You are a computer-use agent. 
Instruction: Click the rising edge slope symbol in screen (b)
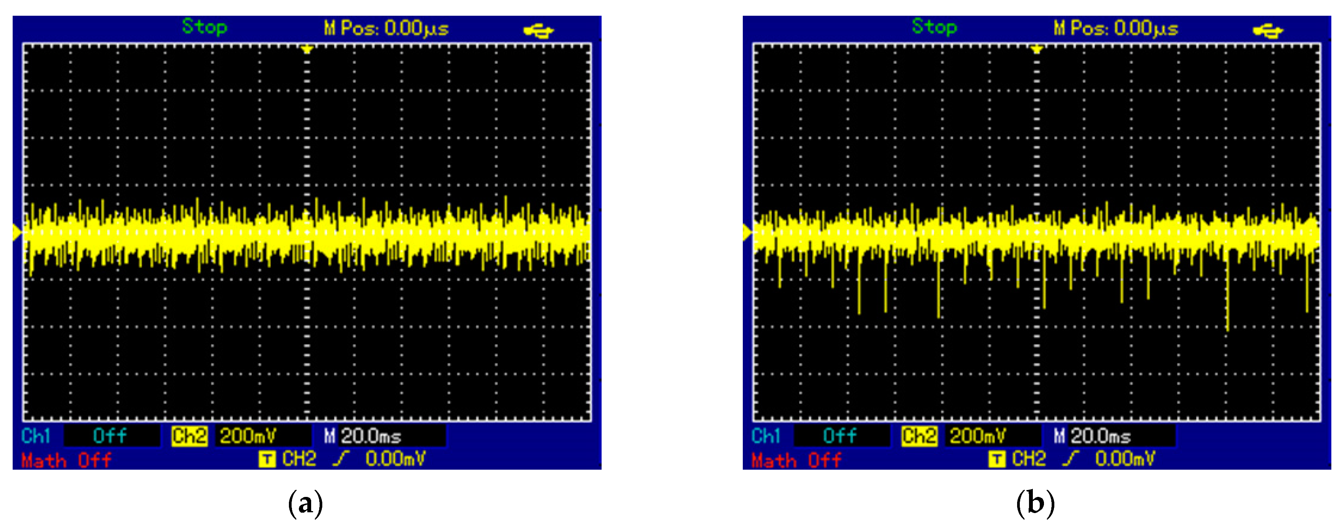(1070, 459)
